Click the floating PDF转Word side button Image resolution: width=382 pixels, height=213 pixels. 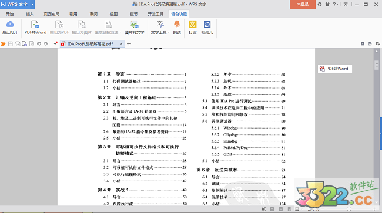point(335,69)
